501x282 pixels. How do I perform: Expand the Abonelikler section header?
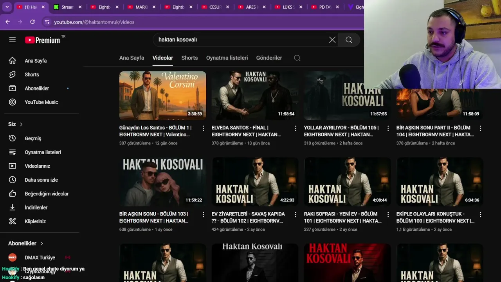(26, 243)
